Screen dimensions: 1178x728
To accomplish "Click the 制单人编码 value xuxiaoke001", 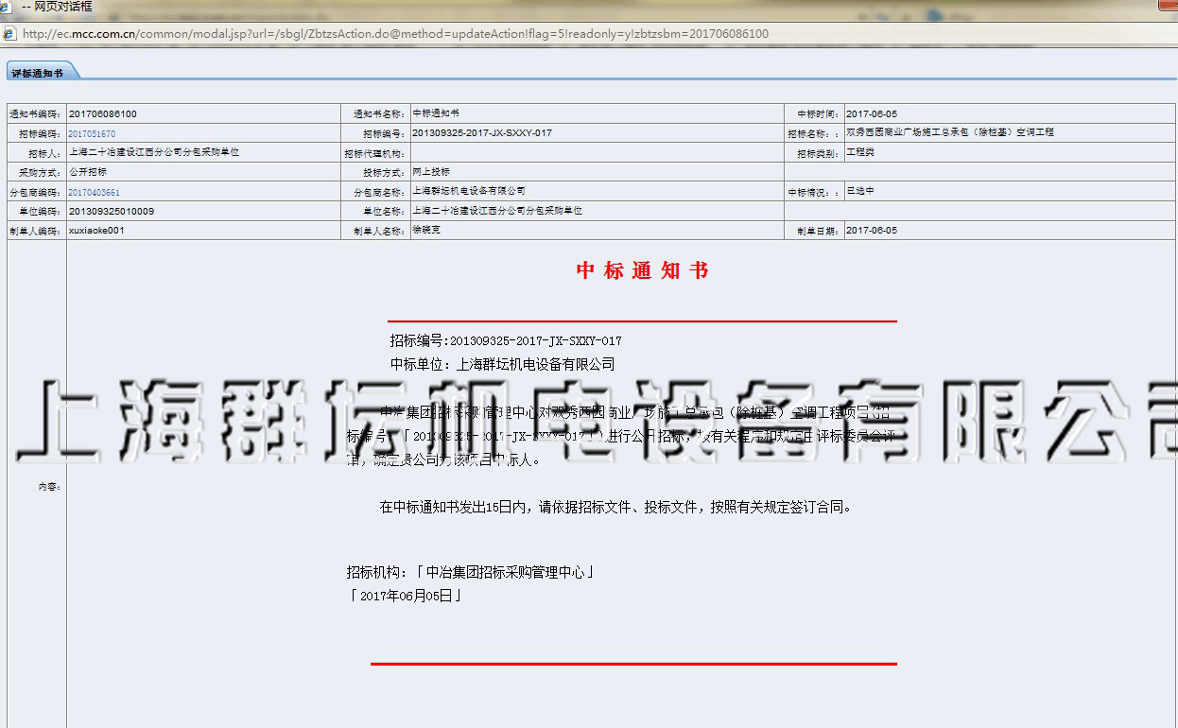I will click(96, 231).
